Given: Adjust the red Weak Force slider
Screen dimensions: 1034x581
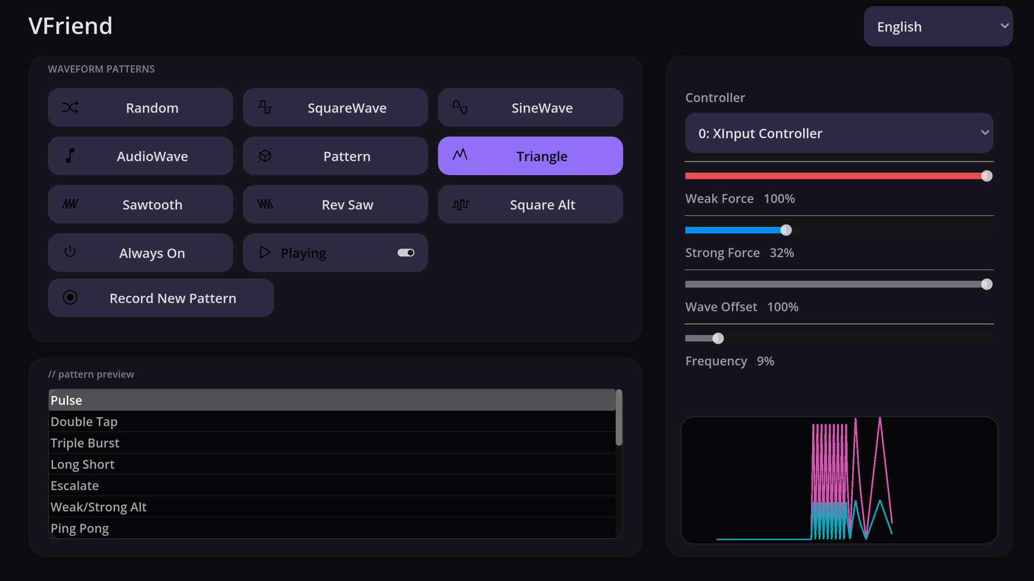Looking at the screenshot, I should point(839,176).
